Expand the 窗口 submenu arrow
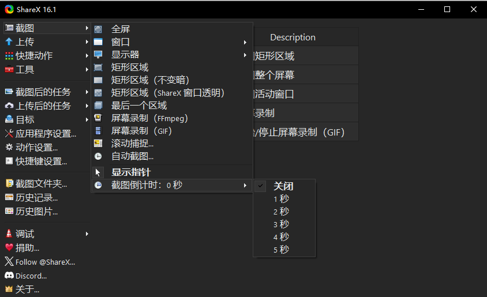This screenshot has height=297, width=487. click(245, 42)
